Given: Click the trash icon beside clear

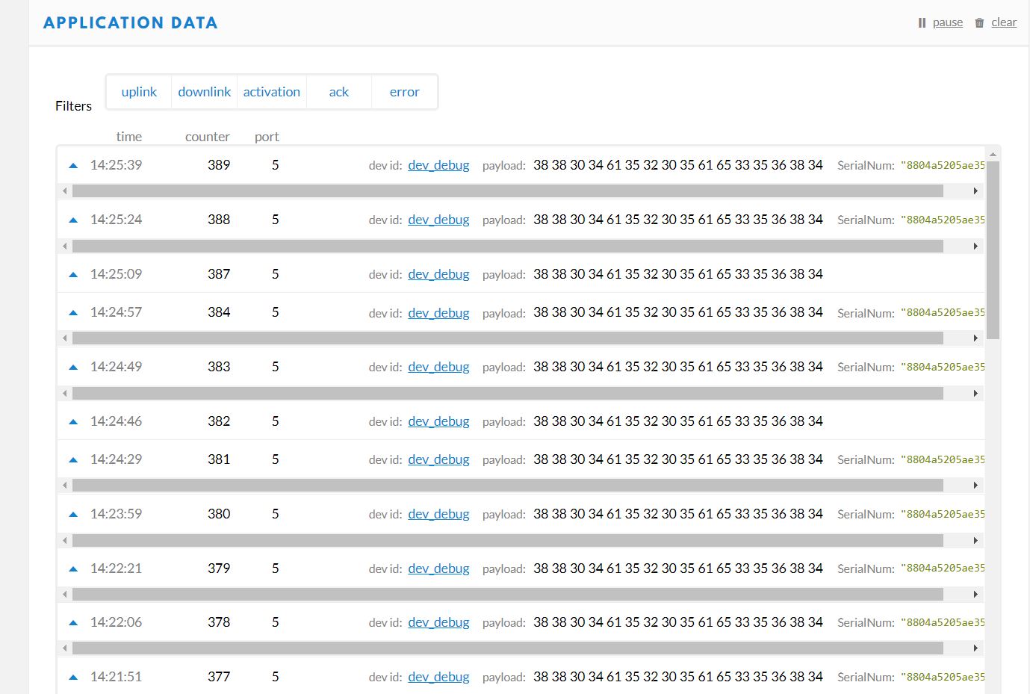Looking at the screenshot, I should [x=978, y=22].
